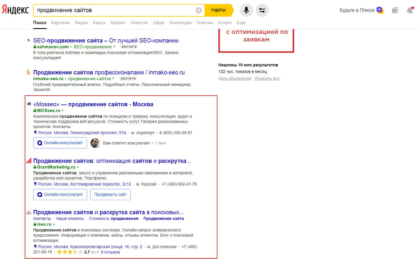418x259 pixels.
Task: Expand iseo.ru dropdown arrow
Action: tap(54, 225)
